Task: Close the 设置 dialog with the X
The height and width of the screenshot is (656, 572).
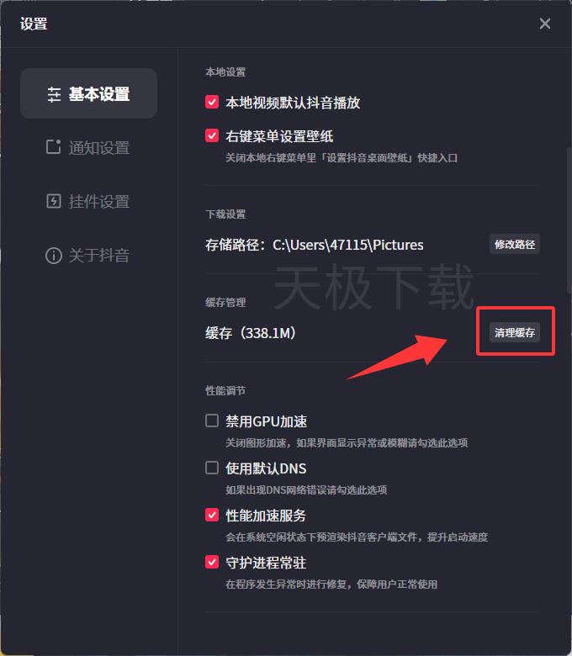Action: (x=545, y=24)
